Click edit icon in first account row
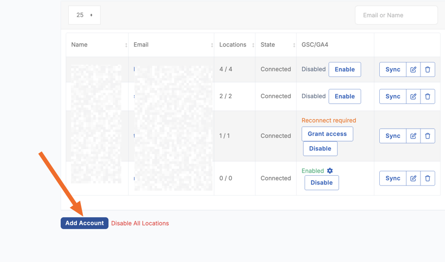The height and width of the screenshot is (262, 445). [x=413, y=70]
